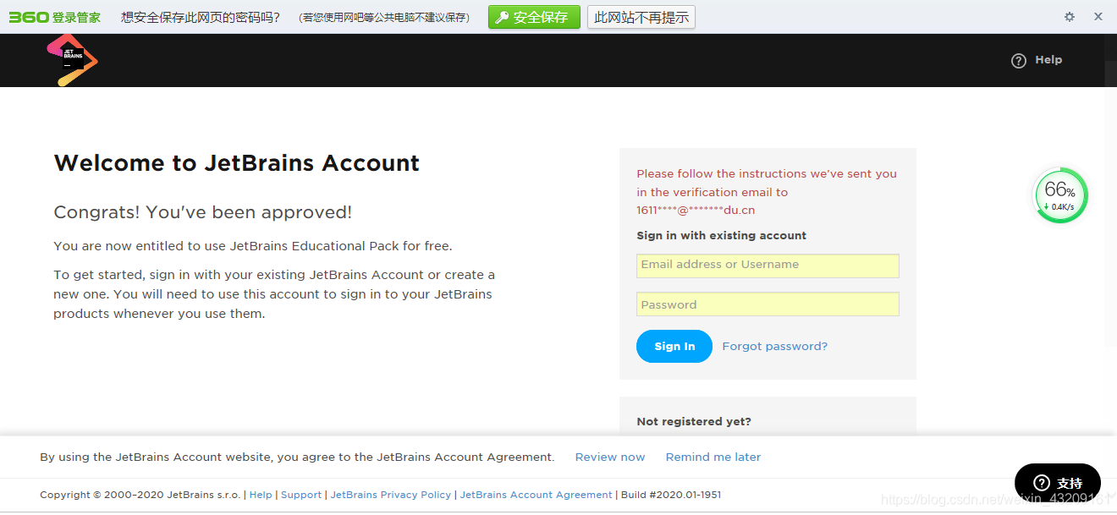The image size is (1117, 515).
Task: Open JetBrains Privacy Policy link
Action: (391, 495)
